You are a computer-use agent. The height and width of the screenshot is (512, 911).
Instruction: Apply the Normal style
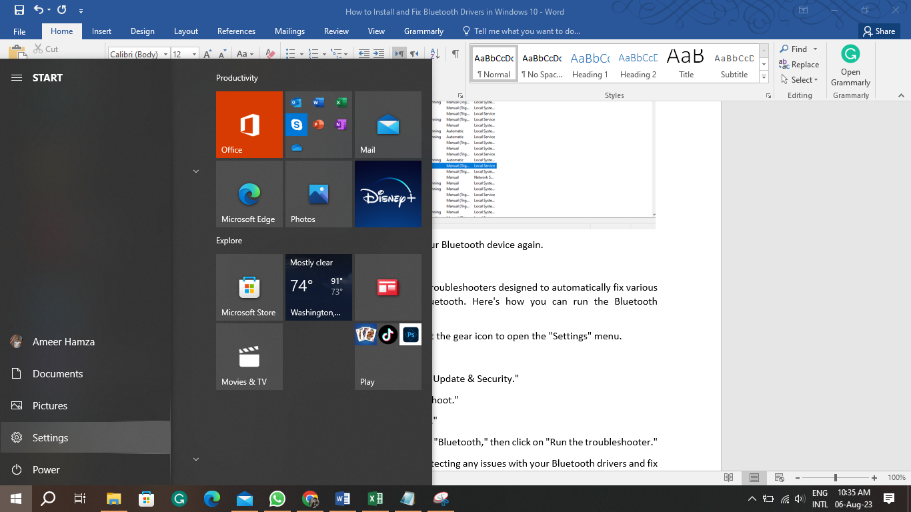pyautogui.click(x=494, y=64)
